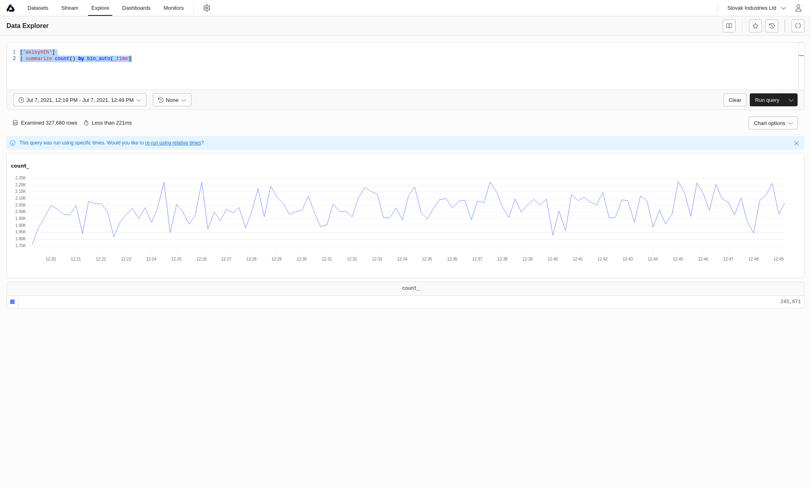Open the time range dropdown

(x=80, y=100)
